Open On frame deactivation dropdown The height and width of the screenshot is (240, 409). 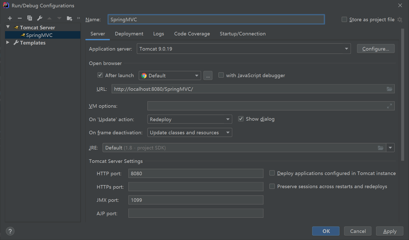point(190,133)
